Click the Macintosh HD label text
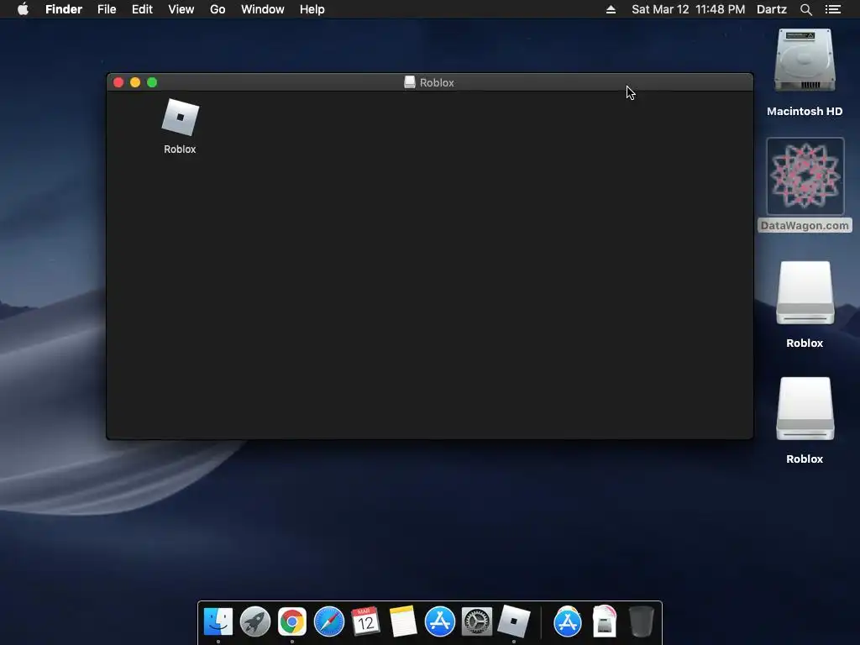Screen dimensions: 860x645 [x=805, y=112]
